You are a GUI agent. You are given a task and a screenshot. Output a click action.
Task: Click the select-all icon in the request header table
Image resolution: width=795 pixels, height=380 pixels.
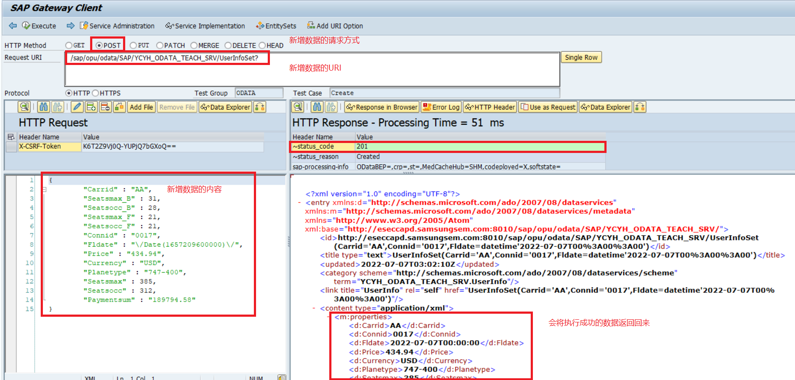click(11, 137)
